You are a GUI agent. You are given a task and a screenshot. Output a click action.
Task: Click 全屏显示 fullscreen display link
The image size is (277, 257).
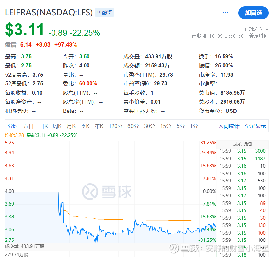(255, 126)
